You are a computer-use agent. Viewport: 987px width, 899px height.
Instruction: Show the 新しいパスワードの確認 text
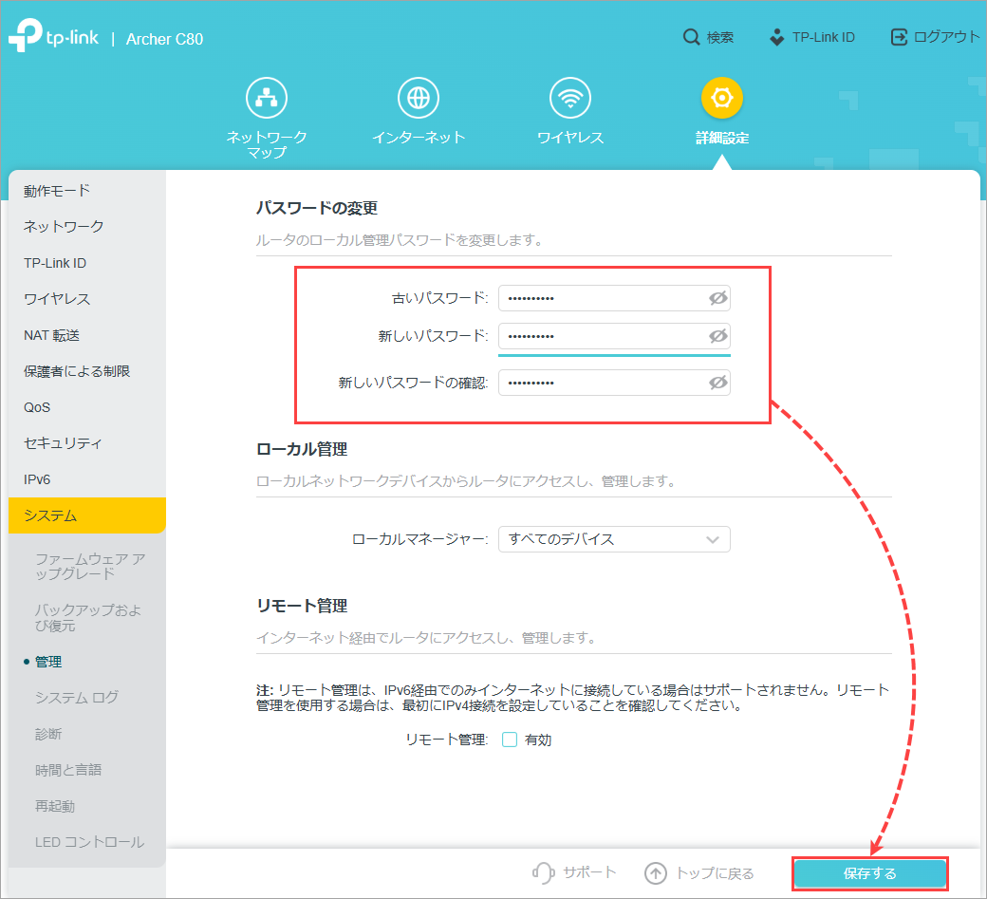click(718, 383)
